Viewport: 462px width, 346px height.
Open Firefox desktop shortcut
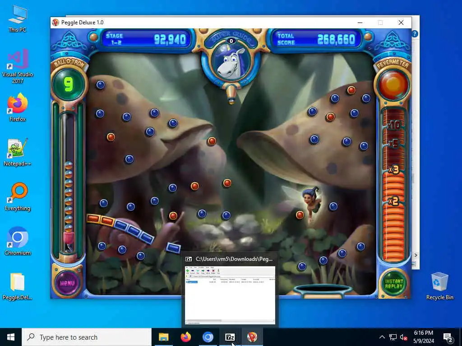coord(18,107)
